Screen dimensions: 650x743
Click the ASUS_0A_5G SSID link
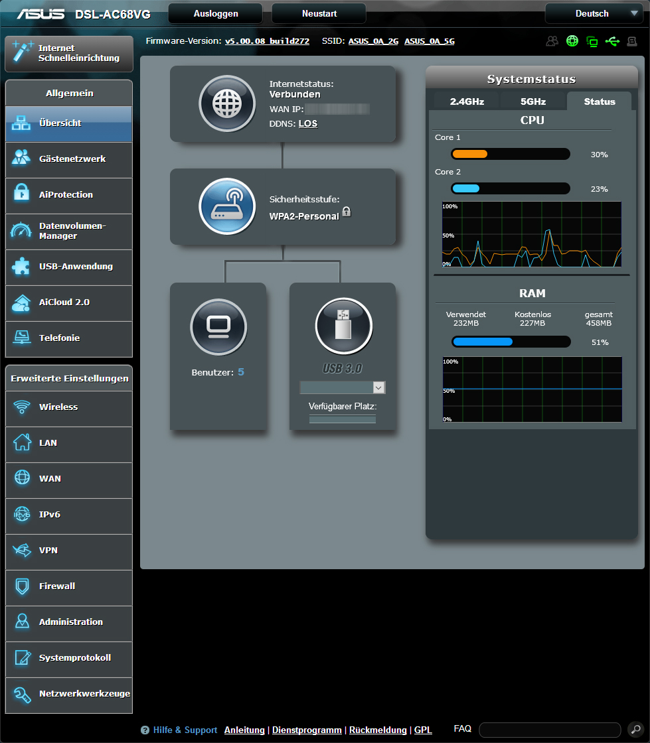coord(430,41)
